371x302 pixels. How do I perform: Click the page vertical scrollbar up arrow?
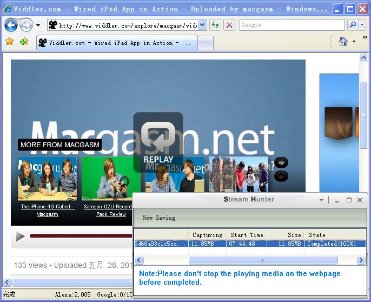[x=363, y=57]
